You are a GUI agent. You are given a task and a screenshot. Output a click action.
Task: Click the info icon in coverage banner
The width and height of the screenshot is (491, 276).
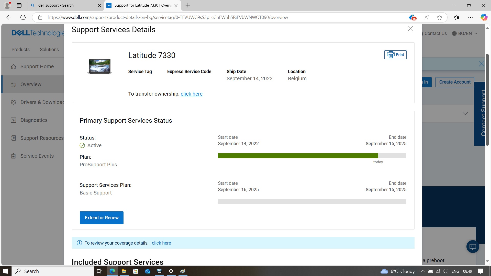click(80, 243)
